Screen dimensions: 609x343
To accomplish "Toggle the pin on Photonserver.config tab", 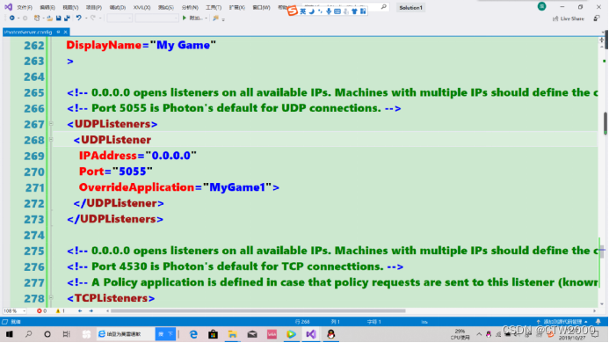I will [x=58, y=32].
